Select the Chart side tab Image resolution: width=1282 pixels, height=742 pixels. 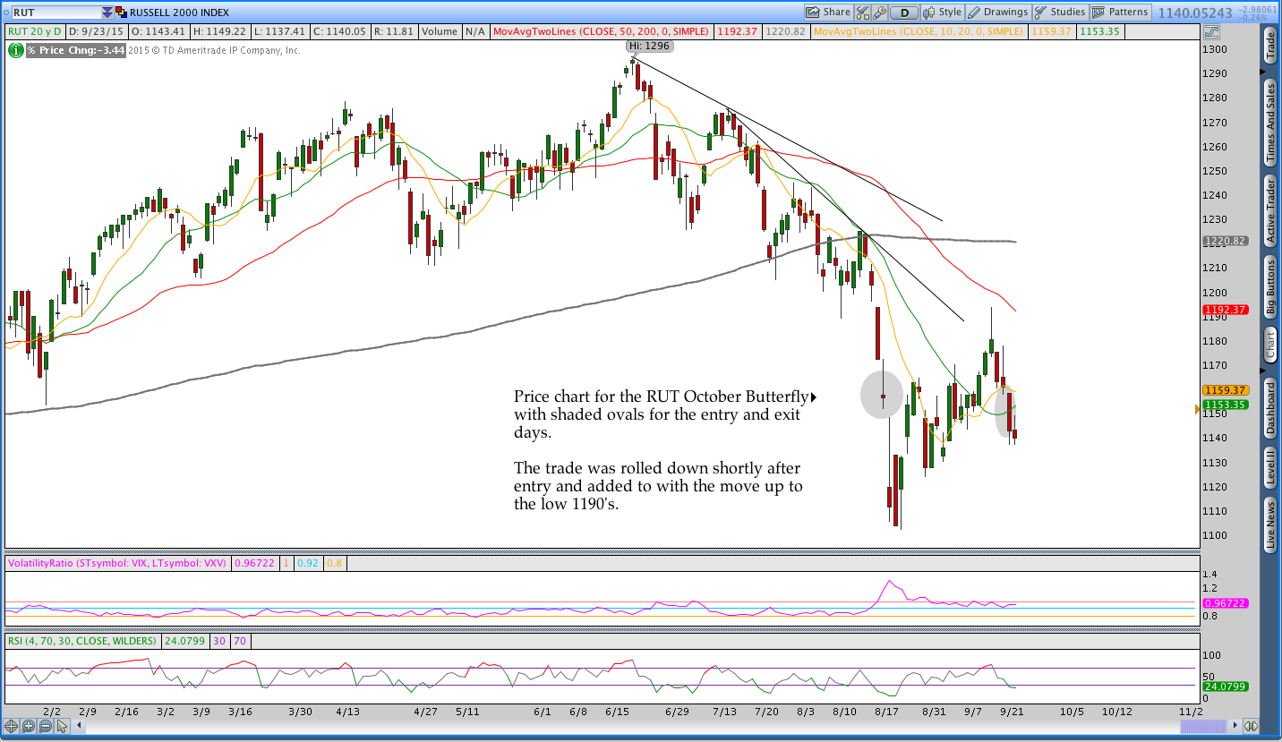click(x=1269, y=345)
